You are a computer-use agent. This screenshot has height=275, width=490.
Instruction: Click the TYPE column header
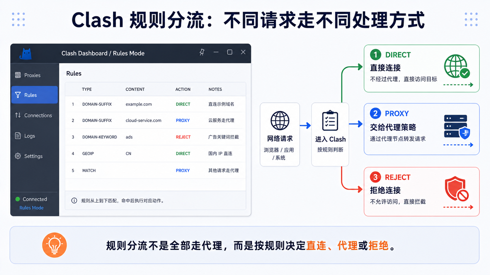87,89
